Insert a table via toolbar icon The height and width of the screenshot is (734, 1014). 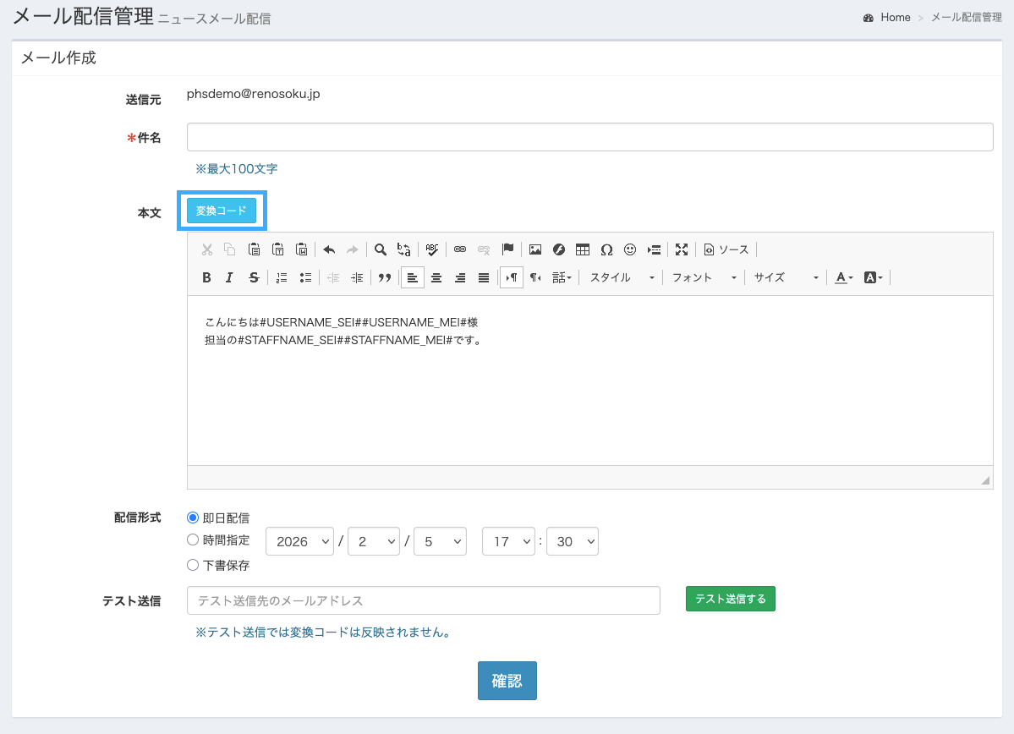point(583,249)
